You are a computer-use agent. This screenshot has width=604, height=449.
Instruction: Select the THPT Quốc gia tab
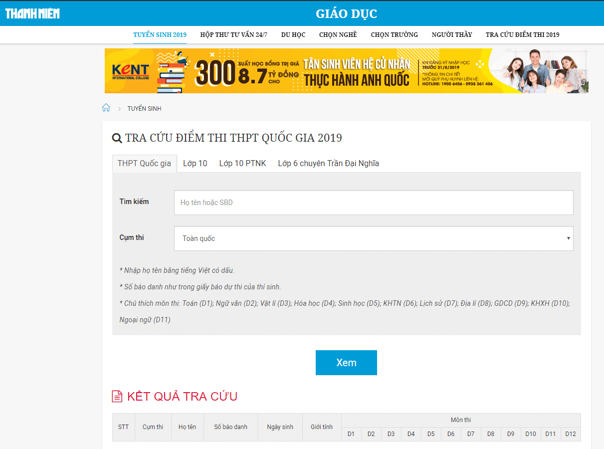(144, 163)
